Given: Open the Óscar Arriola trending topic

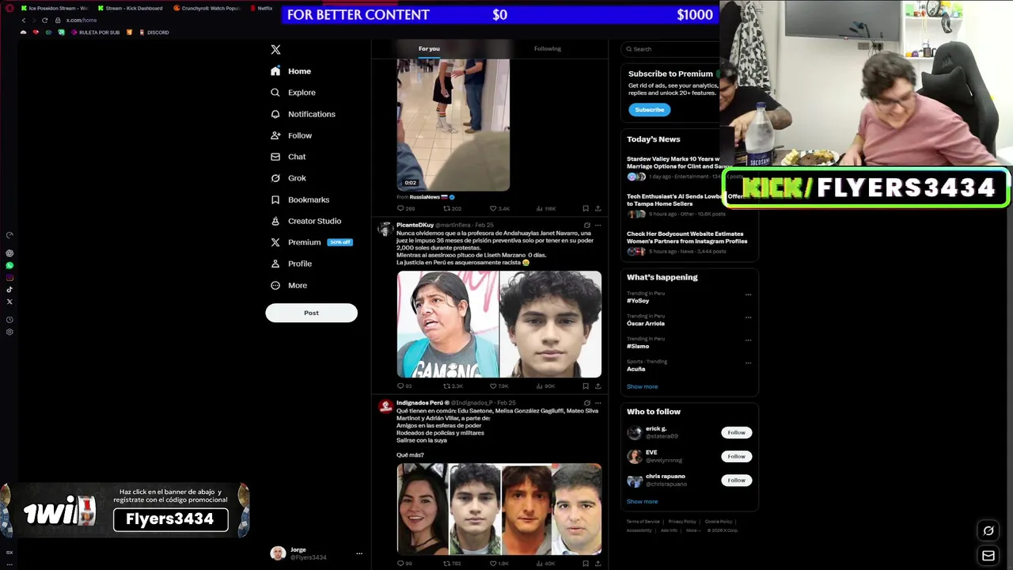Looking at the screenshot, I should pyautogui.click(x=646, y=323).
